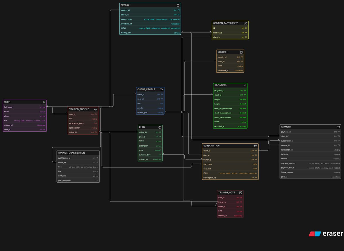Click the activity pulse icon in TRAINER_PROFILE header
344x251 pixels.
click(95, 109)
